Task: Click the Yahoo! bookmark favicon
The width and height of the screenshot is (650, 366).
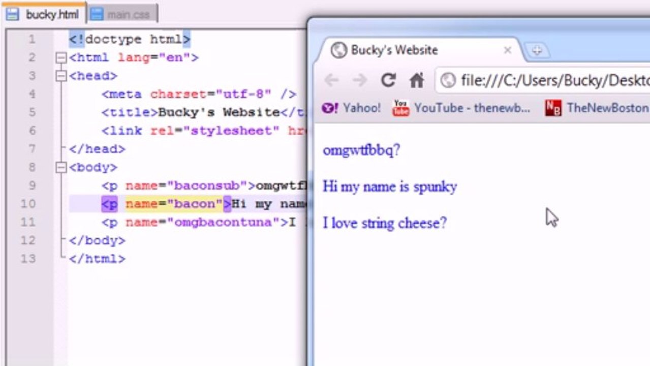Action: click(330, 108)
